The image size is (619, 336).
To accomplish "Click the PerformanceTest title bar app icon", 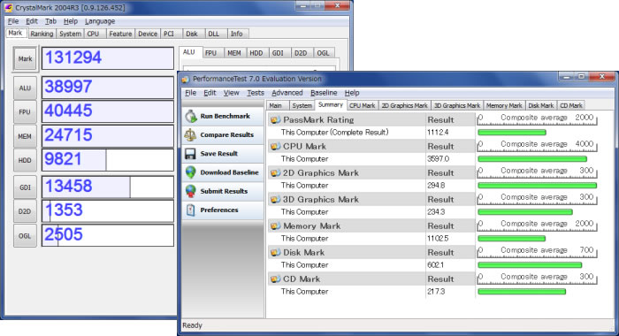I will click(186, 80).
